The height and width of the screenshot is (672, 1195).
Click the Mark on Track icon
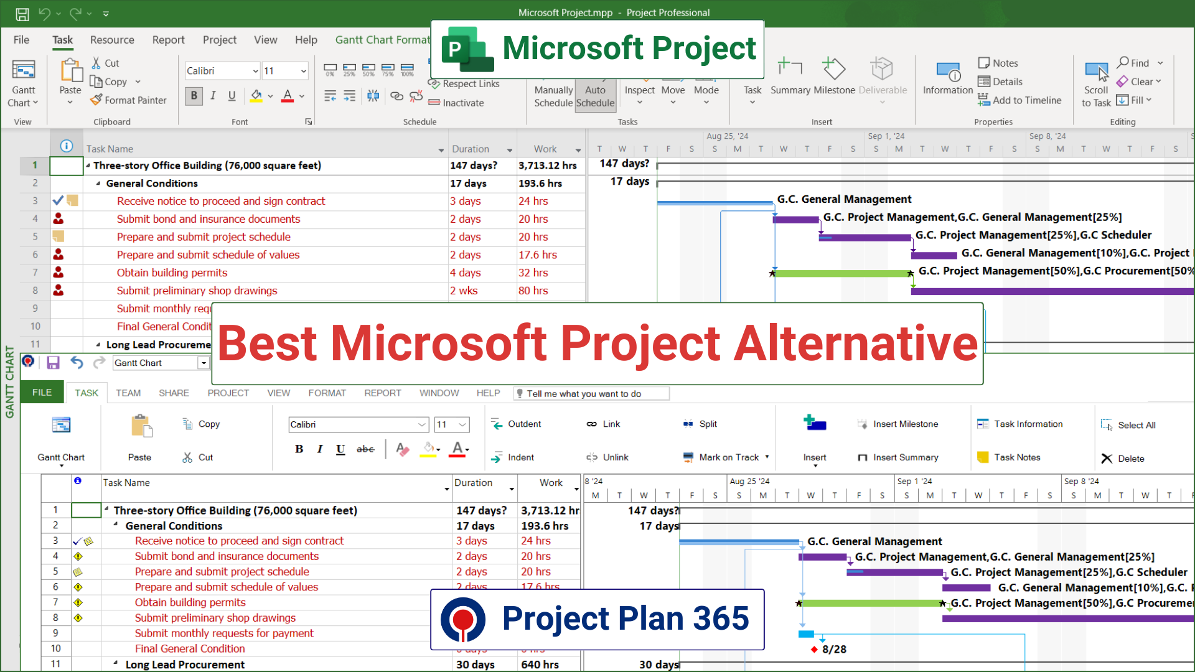click(688, 457)
